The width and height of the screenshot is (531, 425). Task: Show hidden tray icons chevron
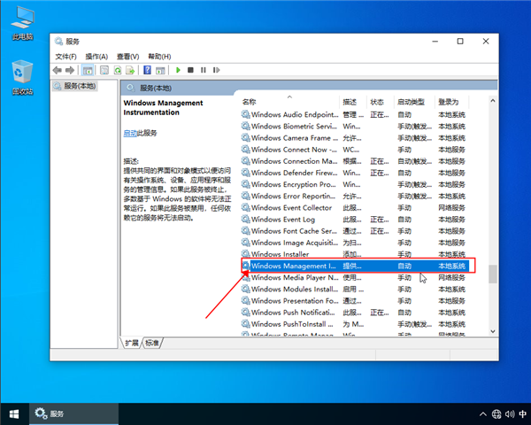[x=484, y=413]
